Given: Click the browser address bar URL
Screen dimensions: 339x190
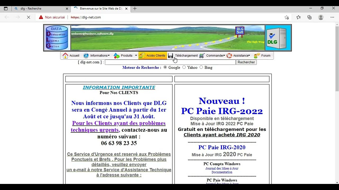Looking at the screenshot, I should coord(86,17).
